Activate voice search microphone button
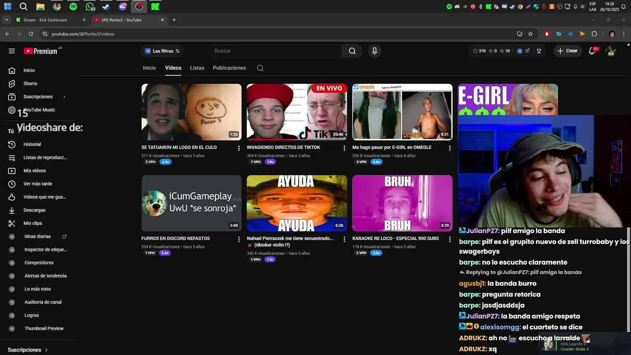 point(375,51)
